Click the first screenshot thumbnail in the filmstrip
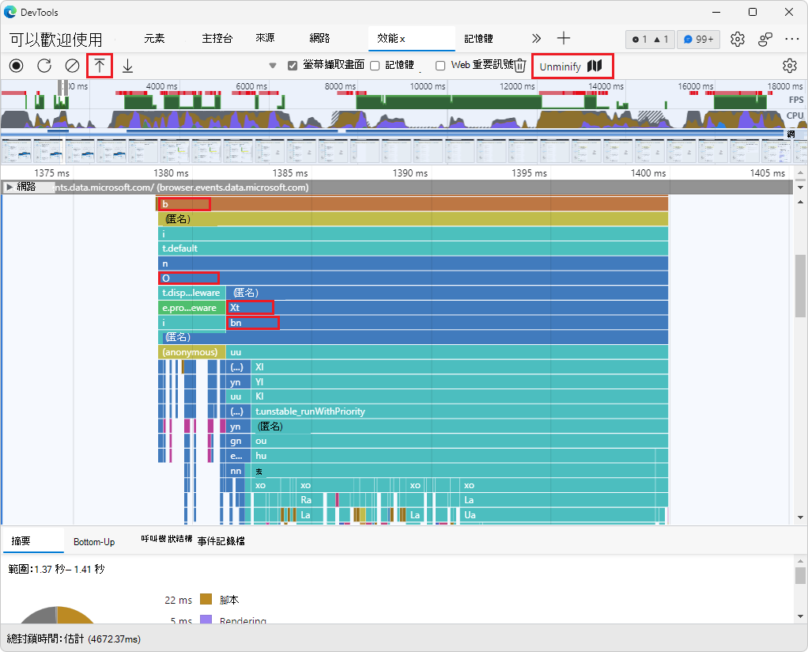 [16, 152]
